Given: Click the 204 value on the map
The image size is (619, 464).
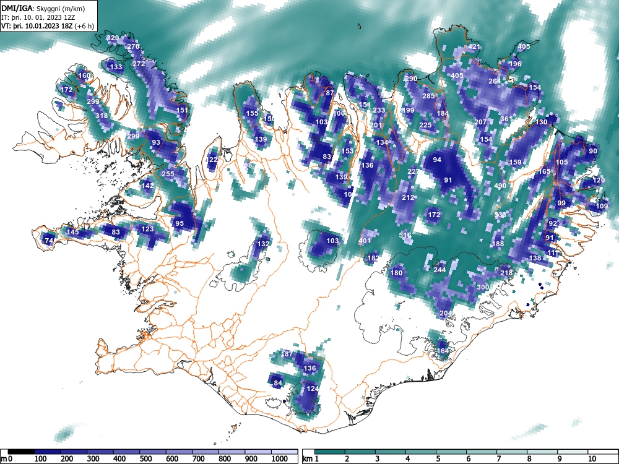Looking at the screenshot, I should [x=445, y=313].
